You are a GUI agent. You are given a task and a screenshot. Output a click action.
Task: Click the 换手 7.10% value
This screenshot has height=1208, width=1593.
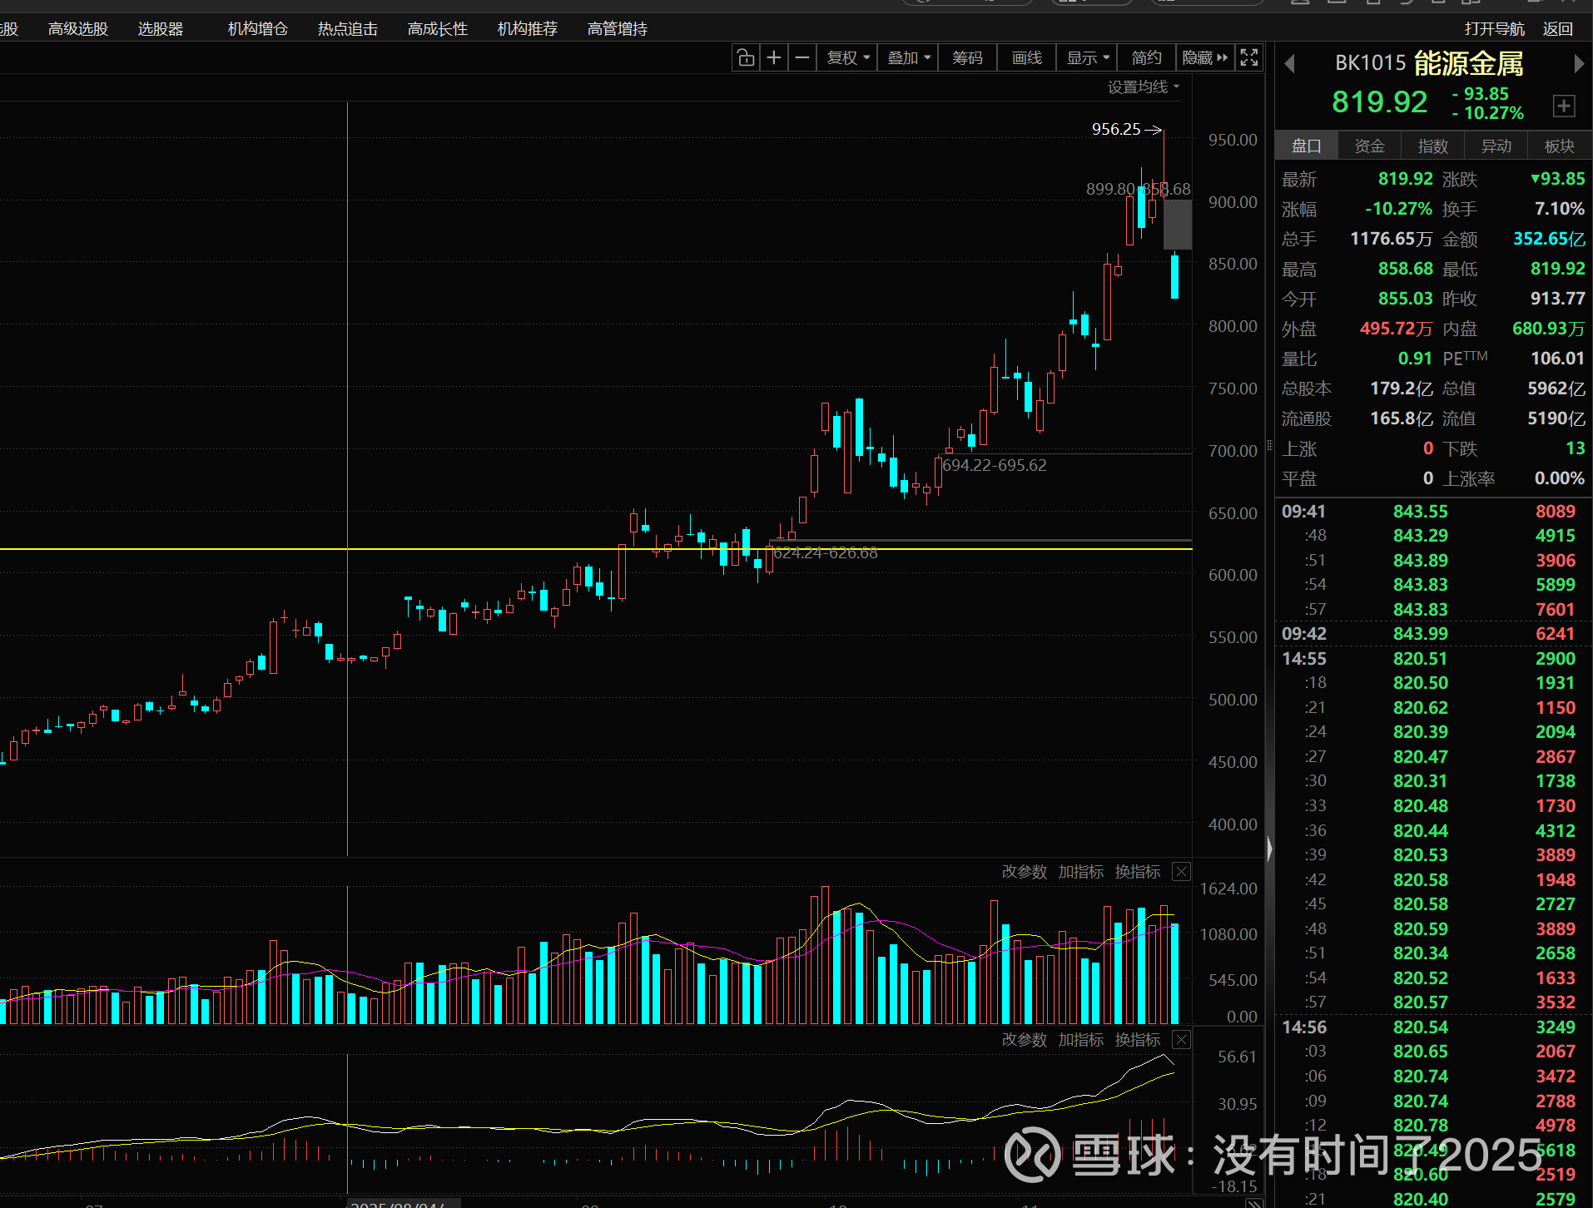(x=1560, y=210)
